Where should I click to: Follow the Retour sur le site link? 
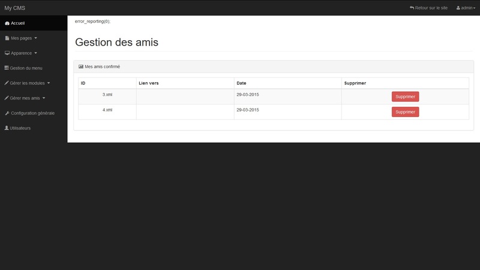point(428,8)
